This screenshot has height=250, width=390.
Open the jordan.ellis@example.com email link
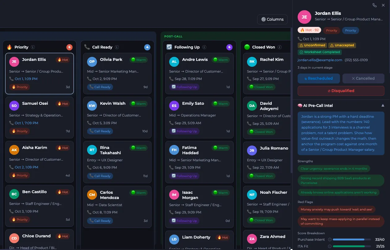(x=320, y=60)
